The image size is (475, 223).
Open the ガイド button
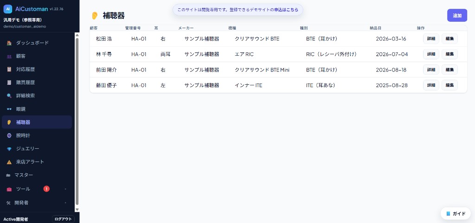pyautogui.click(x=456, y=214)
